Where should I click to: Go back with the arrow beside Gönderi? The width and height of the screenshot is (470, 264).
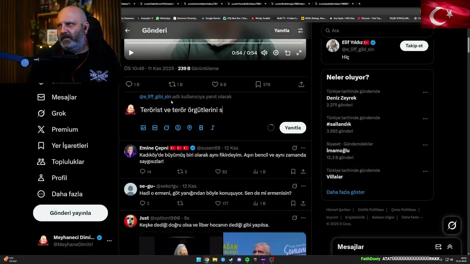(127, 31)
